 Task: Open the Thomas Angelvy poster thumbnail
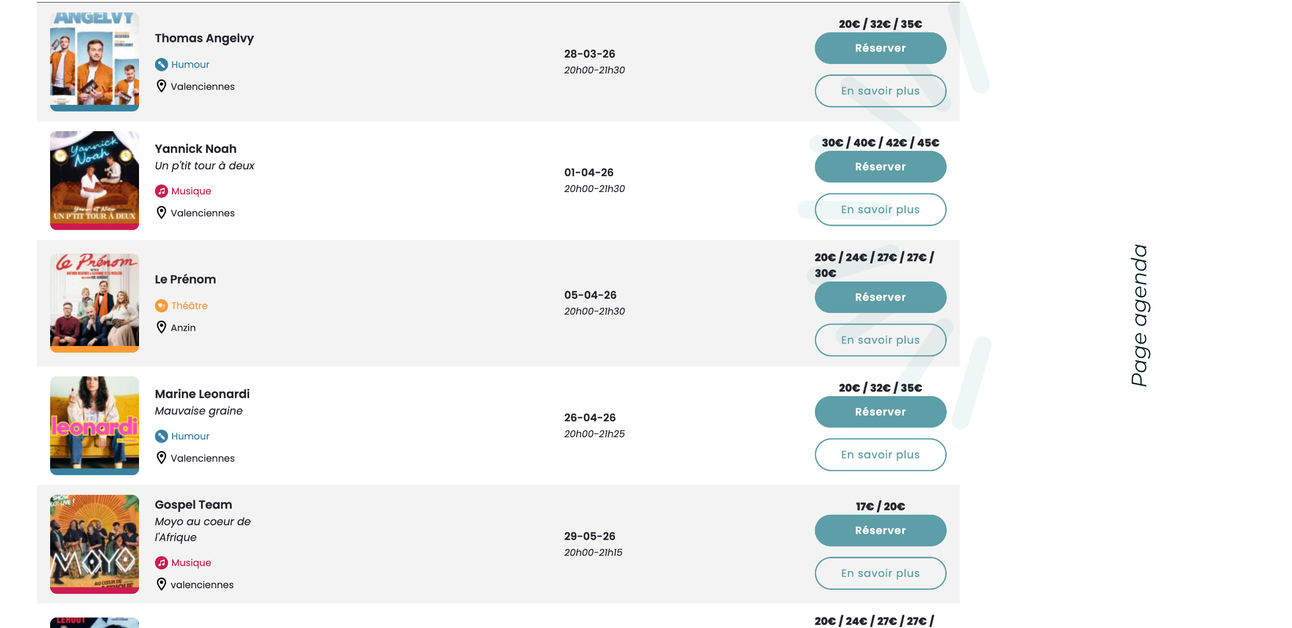click(x=95, y=61)
